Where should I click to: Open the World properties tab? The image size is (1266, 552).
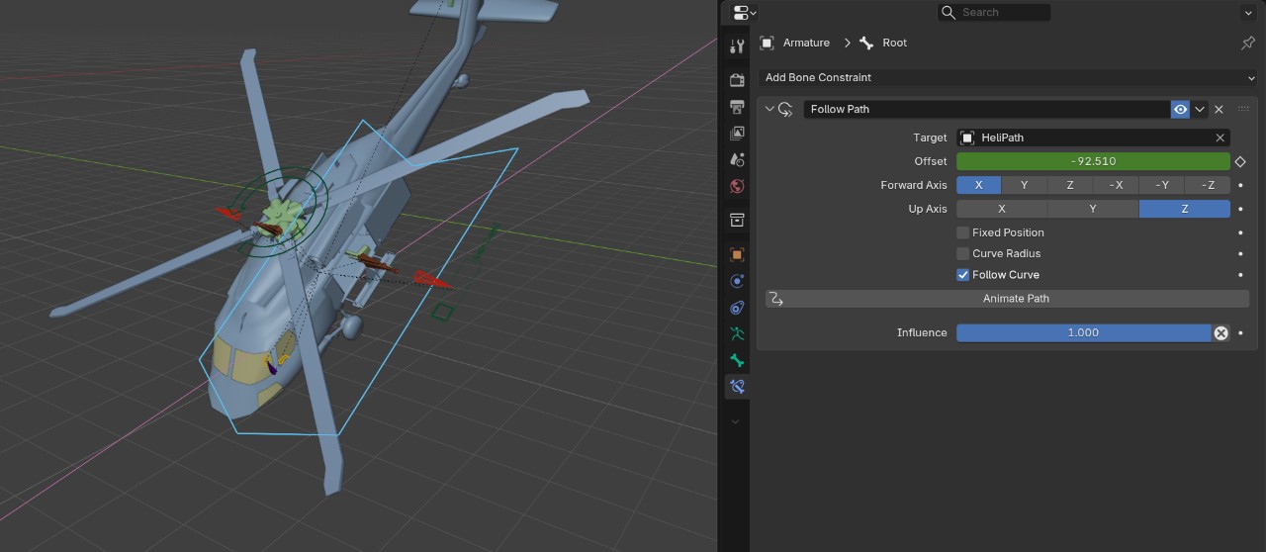737,186
